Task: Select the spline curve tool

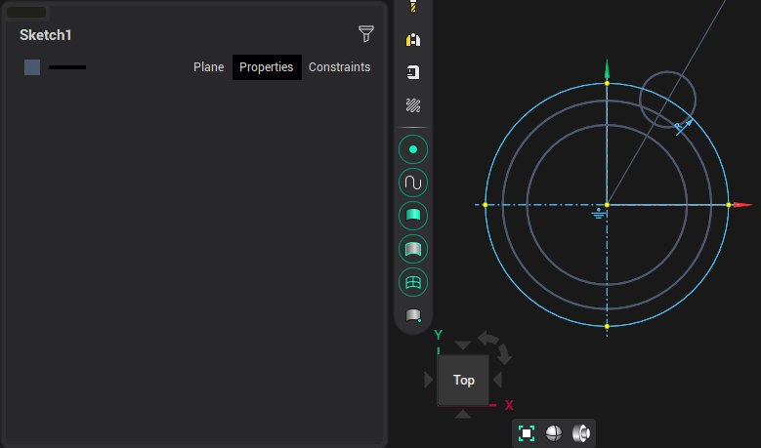Action: [x=413, y=183]
